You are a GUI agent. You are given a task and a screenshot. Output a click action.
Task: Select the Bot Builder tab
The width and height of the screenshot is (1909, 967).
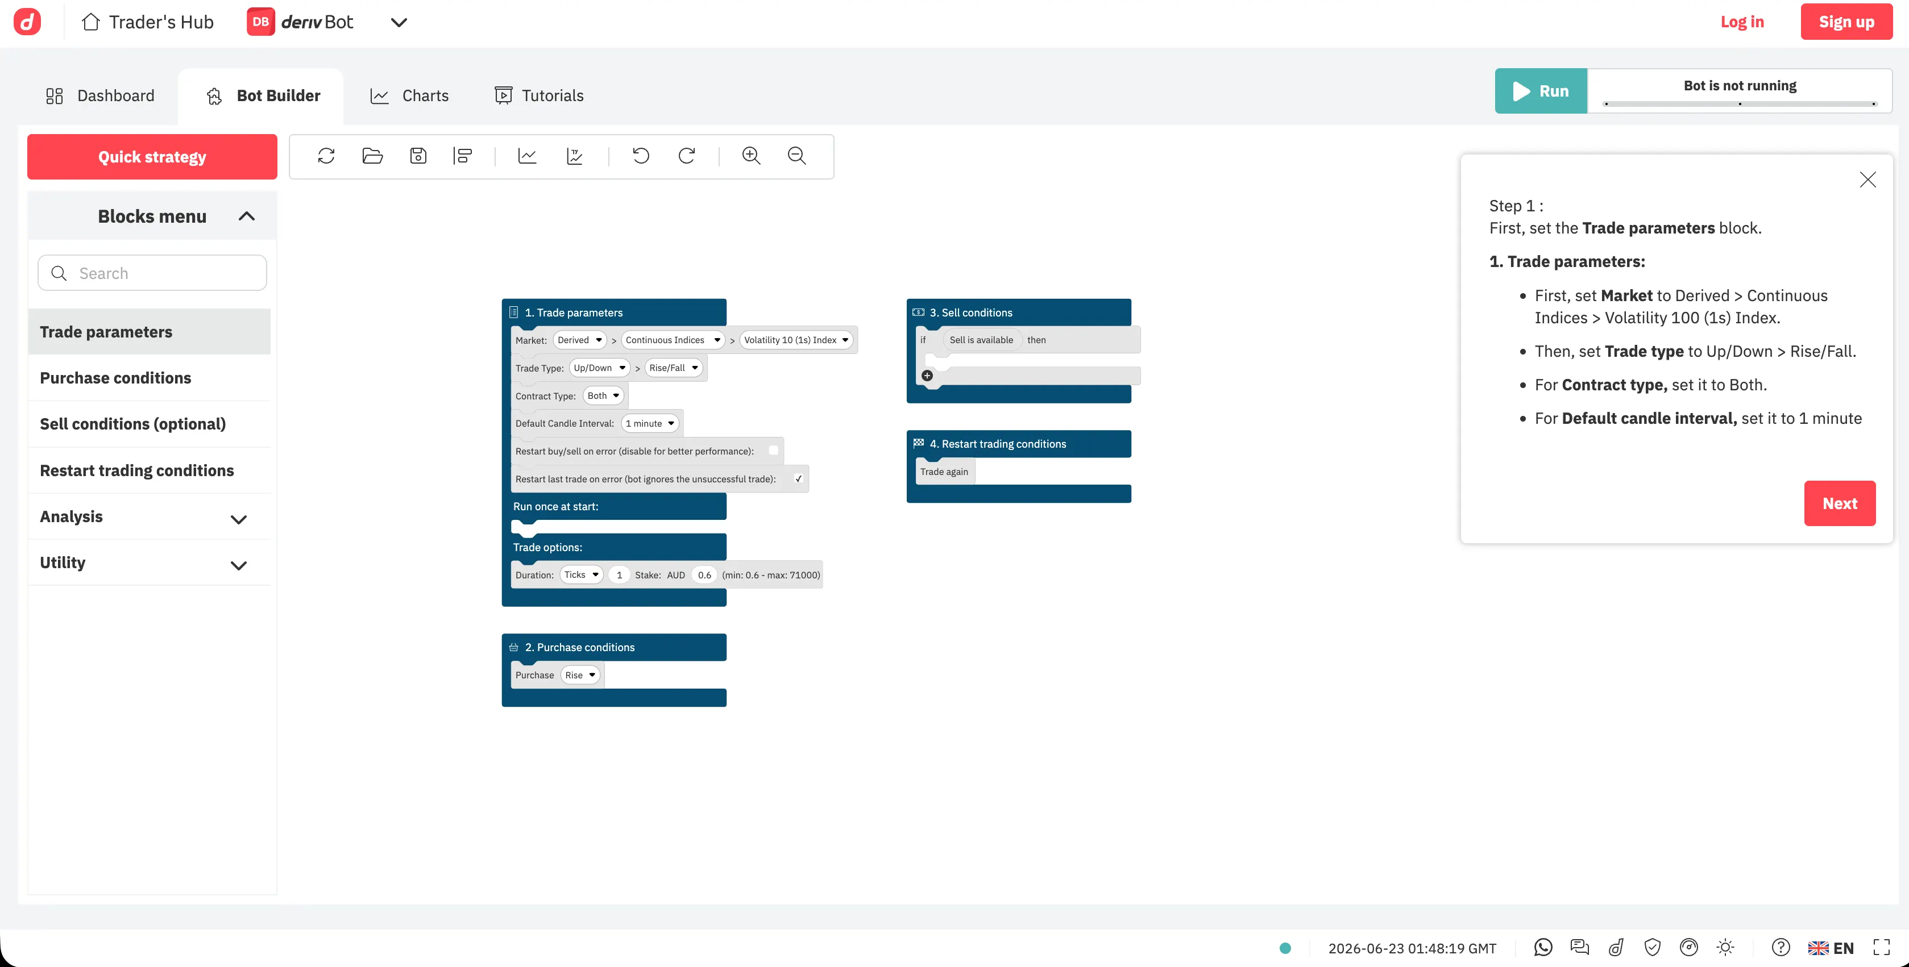[261, 95]
